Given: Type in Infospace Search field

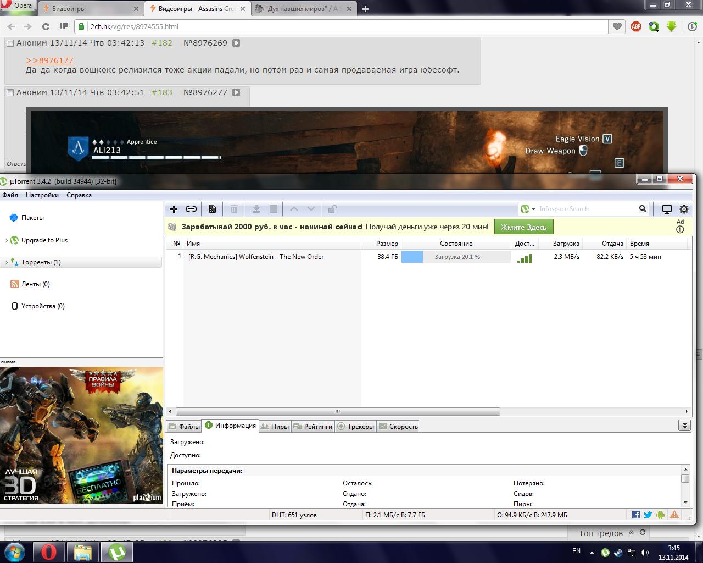Looking at the screenshot, I should 587,209.
